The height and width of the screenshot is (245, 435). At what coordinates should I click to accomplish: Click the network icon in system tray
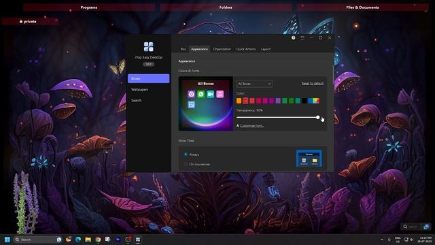[x=406, y=240]
